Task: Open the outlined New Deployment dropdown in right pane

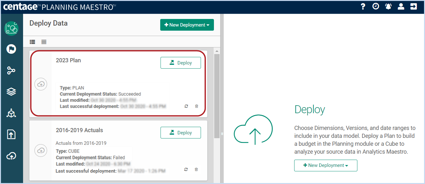Action: coord(326,165)
